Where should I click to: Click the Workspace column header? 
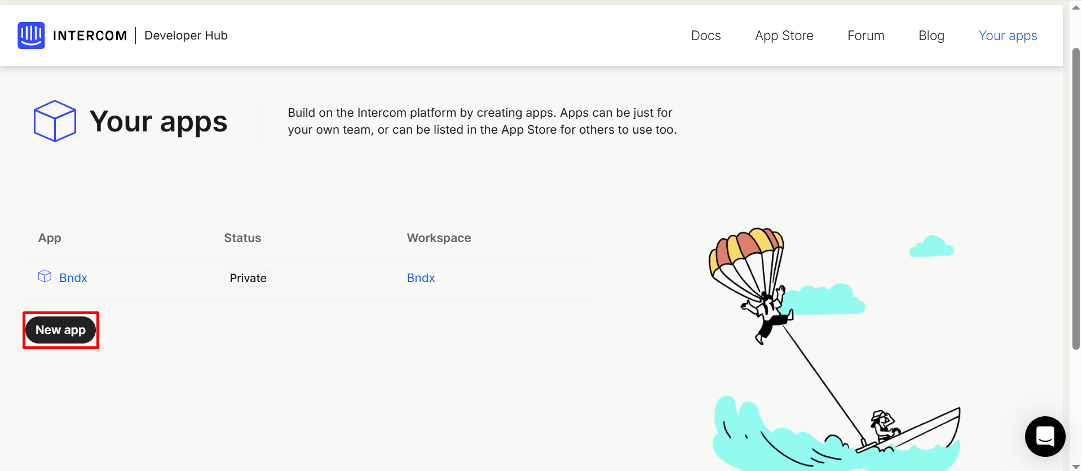click(439, 238)
